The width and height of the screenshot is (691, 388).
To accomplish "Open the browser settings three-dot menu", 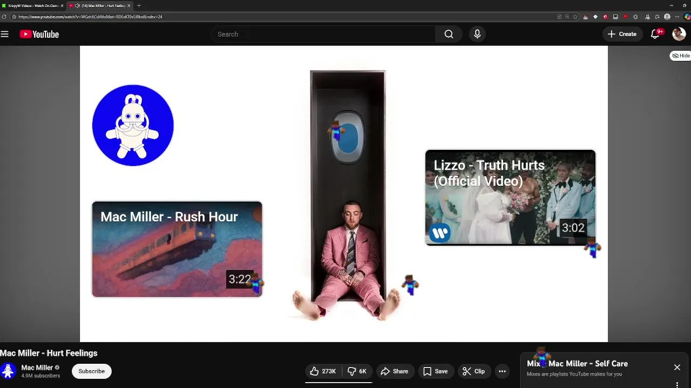I will tap(677, 17).
